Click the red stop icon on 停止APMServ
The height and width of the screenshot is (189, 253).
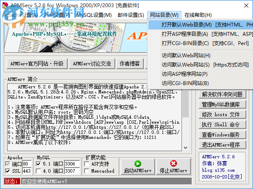tap(174, 163)
